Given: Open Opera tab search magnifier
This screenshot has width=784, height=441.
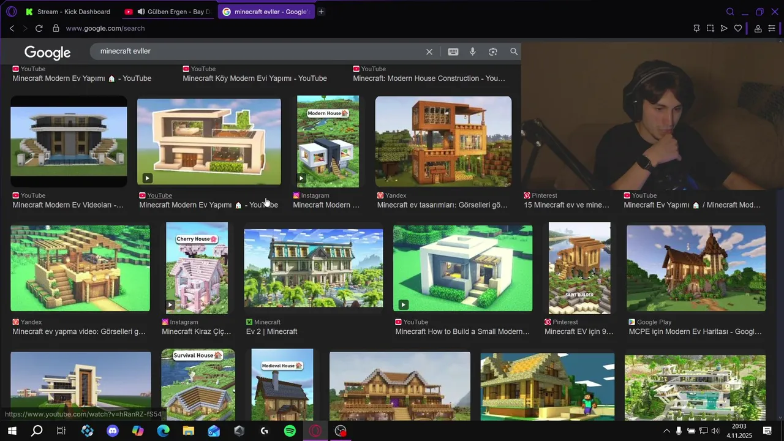Looking at the screenshot, I should click(x=730, y=12).
